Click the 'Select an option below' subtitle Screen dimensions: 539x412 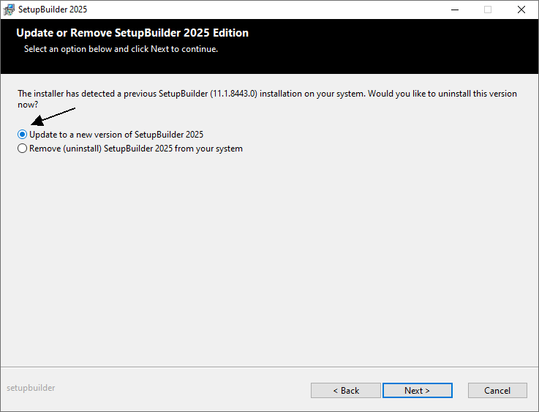121,49
